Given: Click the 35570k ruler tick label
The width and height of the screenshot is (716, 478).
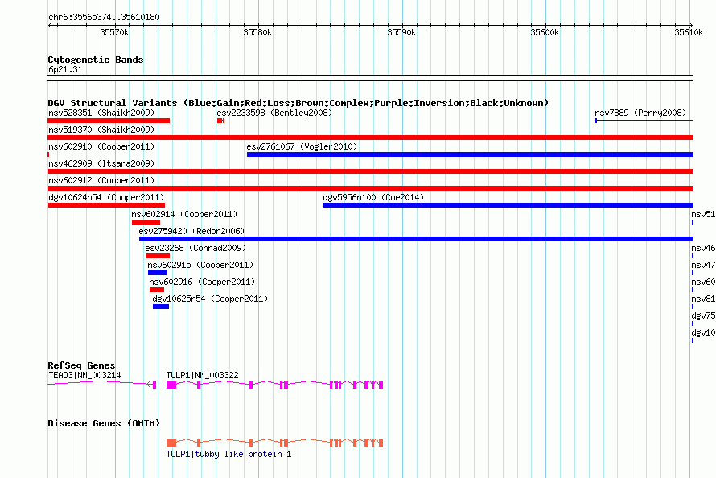Looking at the screenshot, I should (x=114, y=32).
